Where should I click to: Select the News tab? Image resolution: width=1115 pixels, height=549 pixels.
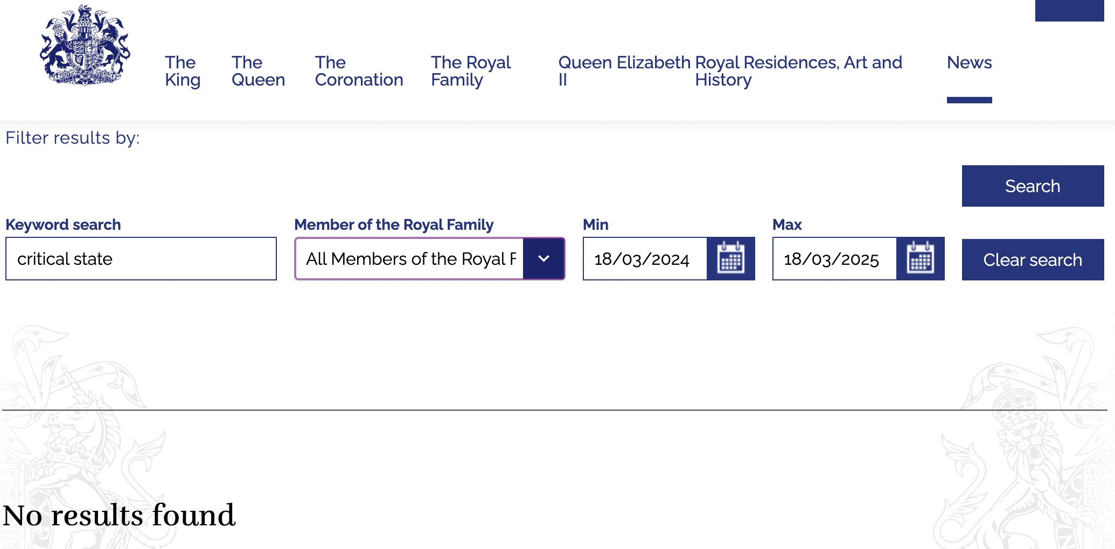pos(969,62)
